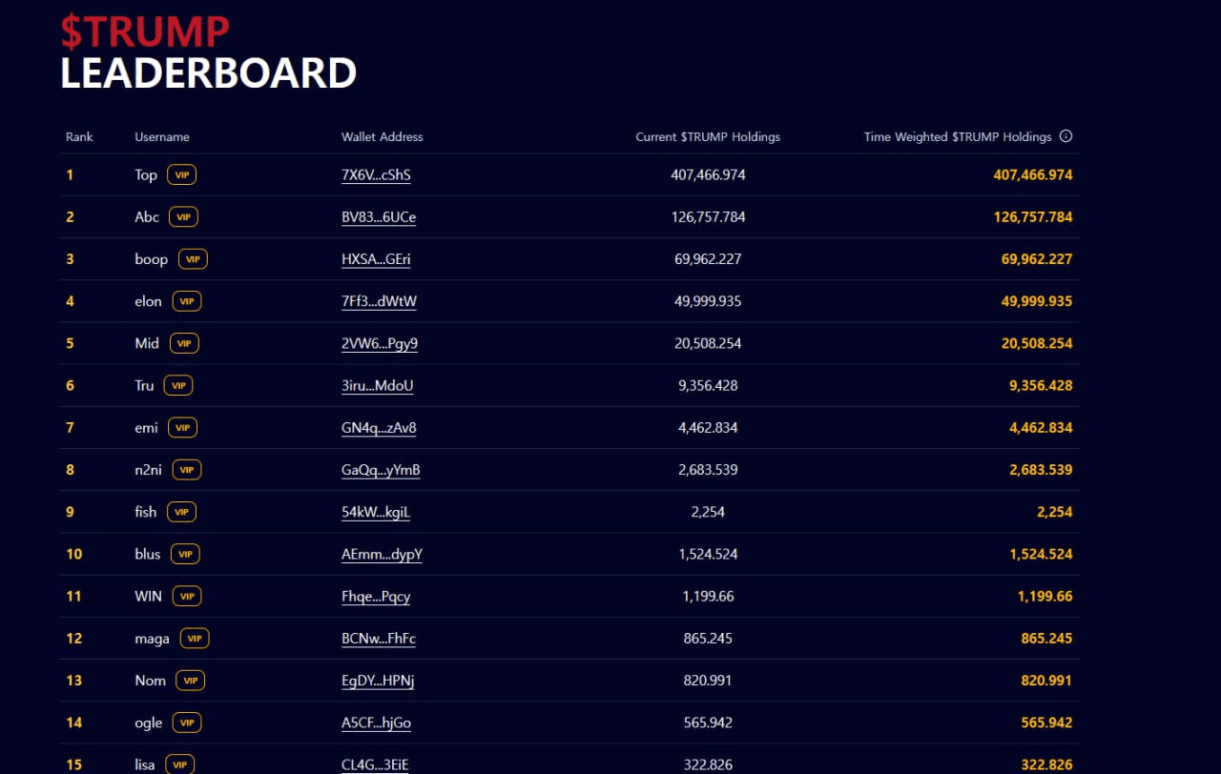This screenshot has width=1221, height=774.
Task: Click the VIP badge beside Tru
Action: [x=178, y=385]
